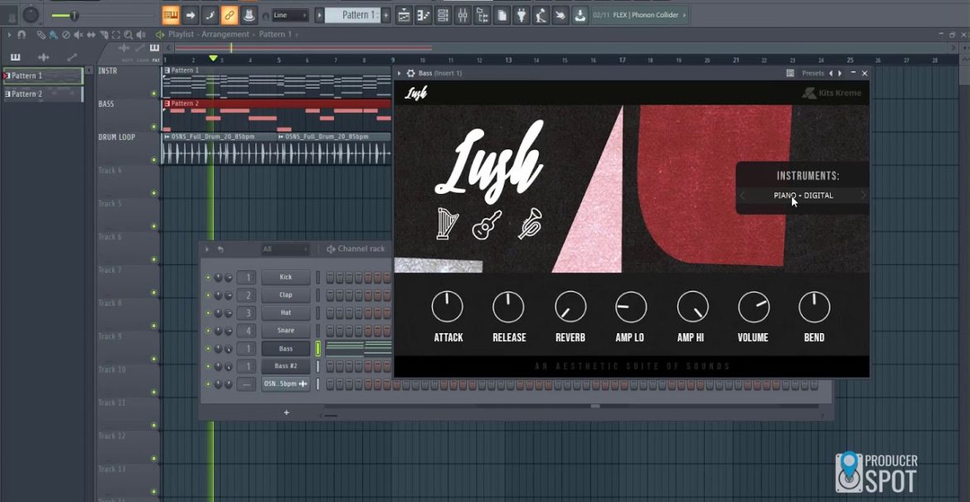Mute the DRUM LOOP playlist track
This screenshot has height=502, width=970.
click(x=154, y=160)
